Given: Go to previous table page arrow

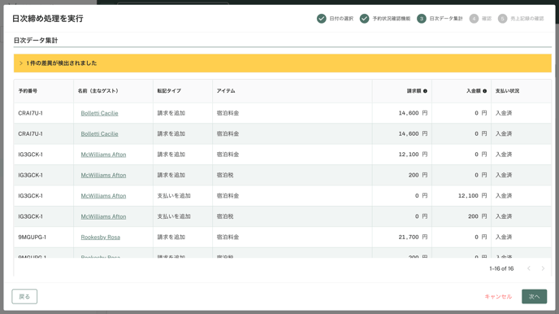Looking at the screenshot, I should click(x=529, y=268).
